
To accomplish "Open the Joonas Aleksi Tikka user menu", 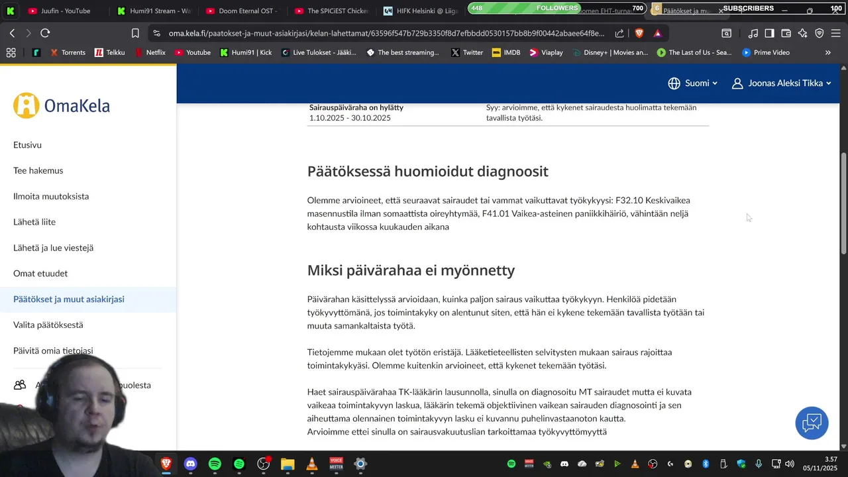I will click(x=782, y=83).
